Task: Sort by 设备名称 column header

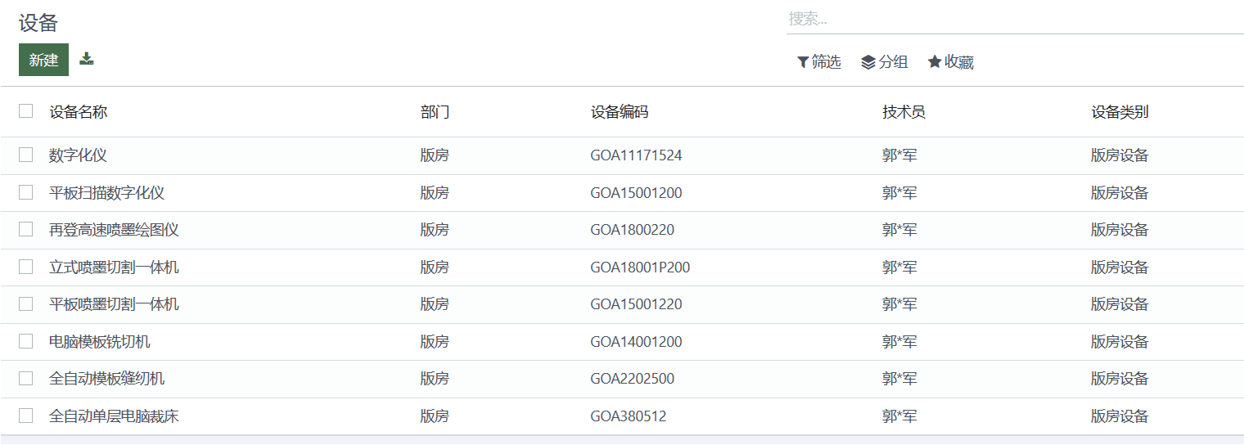Action: click(79, 112)
